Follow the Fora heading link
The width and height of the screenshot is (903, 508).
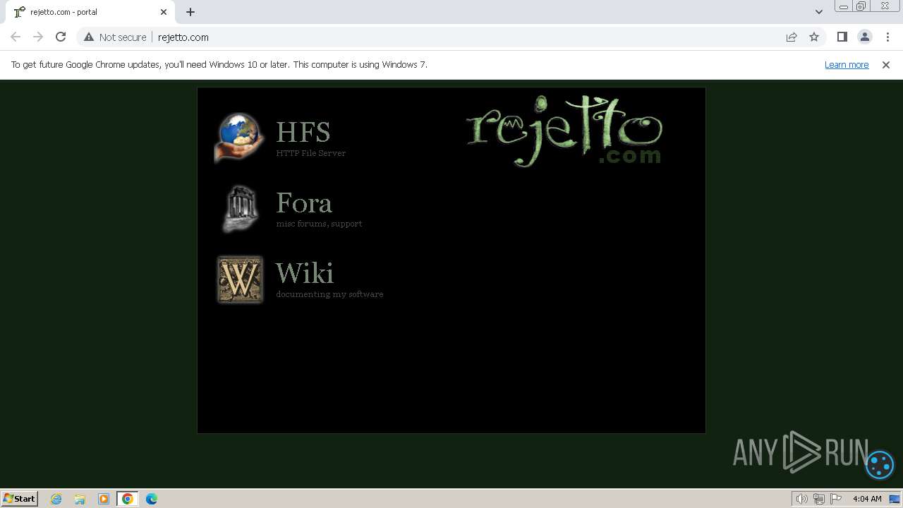[304, 202]
